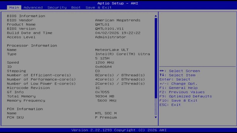Viewport: 237px width, 133px height.
Task: Select the Performance-core count 4Core(s) / 8Thread(s)
Action: pos(120,79)
